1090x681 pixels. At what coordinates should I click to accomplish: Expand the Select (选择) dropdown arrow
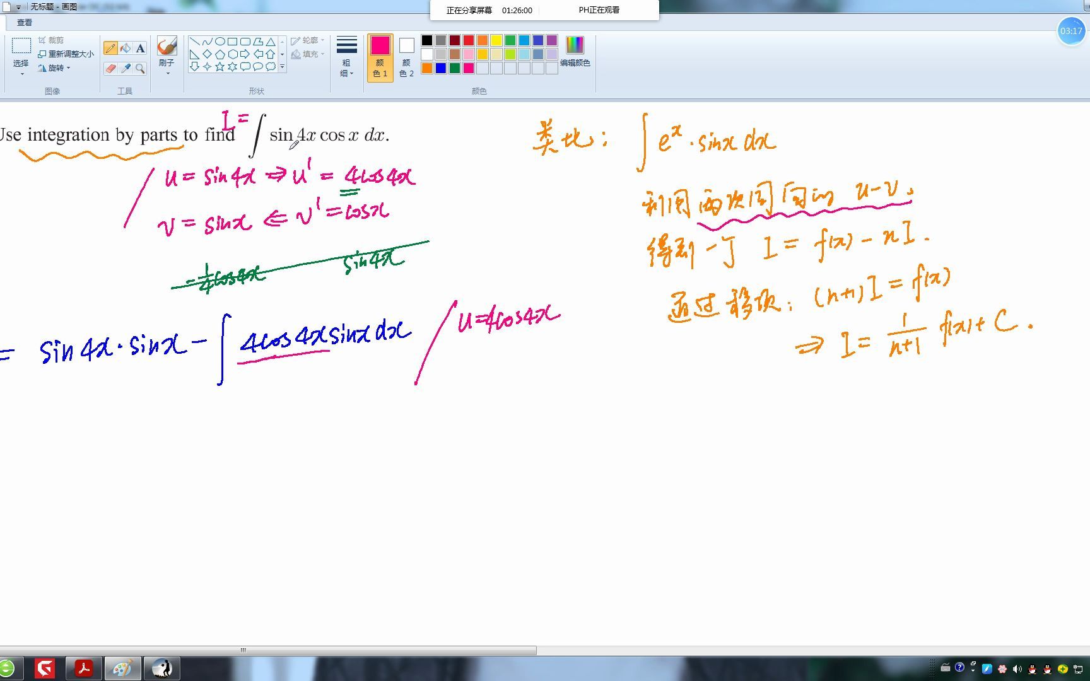tap(21, 74)
